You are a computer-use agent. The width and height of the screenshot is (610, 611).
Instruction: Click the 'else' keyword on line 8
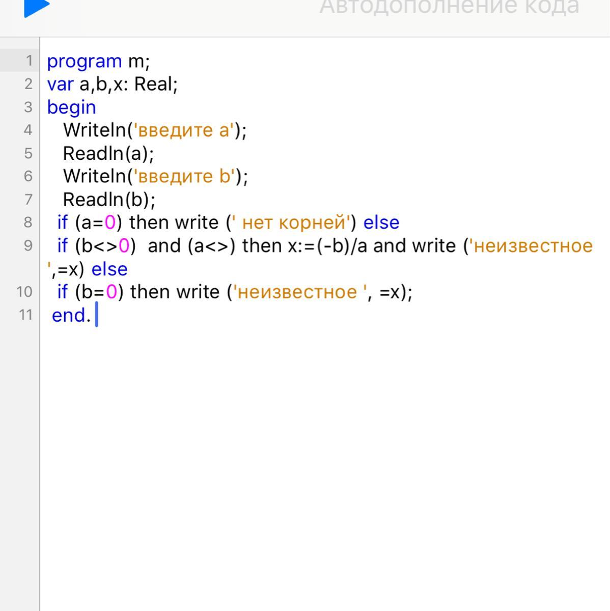click(381, 223)
